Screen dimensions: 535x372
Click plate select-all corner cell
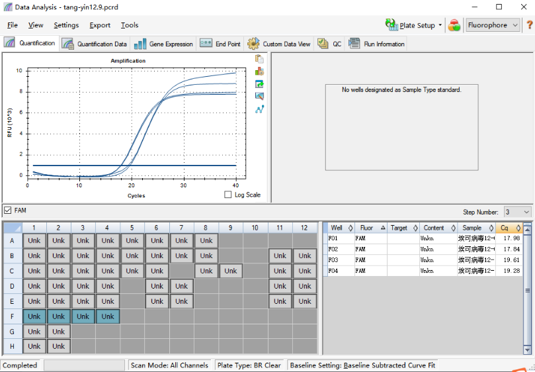(13, 228)
